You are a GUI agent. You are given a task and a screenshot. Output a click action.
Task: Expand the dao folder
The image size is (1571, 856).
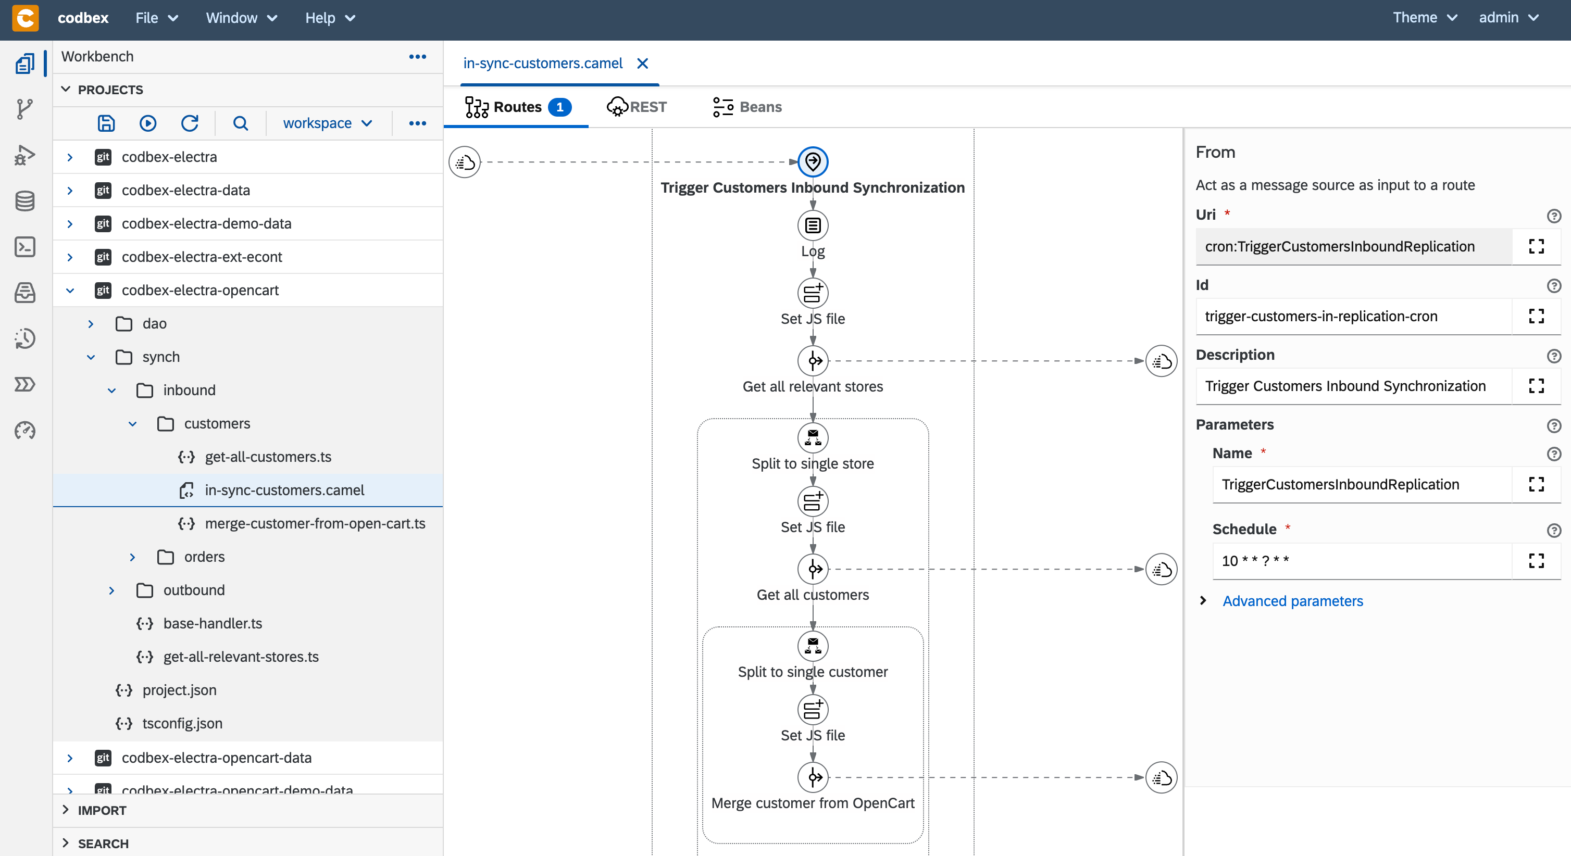click(91, 324)
